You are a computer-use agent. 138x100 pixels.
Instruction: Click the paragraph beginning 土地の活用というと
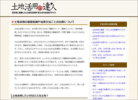coord(49,32)
